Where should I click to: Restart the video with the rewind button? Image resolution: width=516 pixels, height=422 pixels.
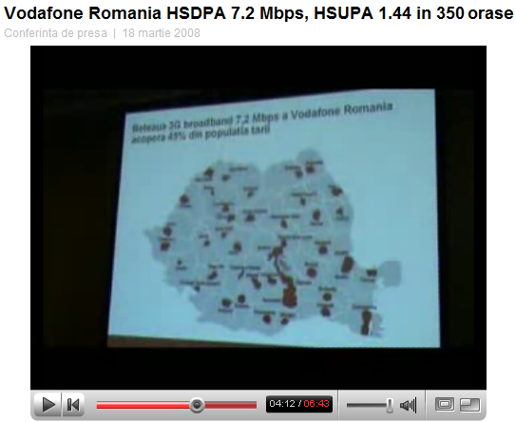[73, 405]
